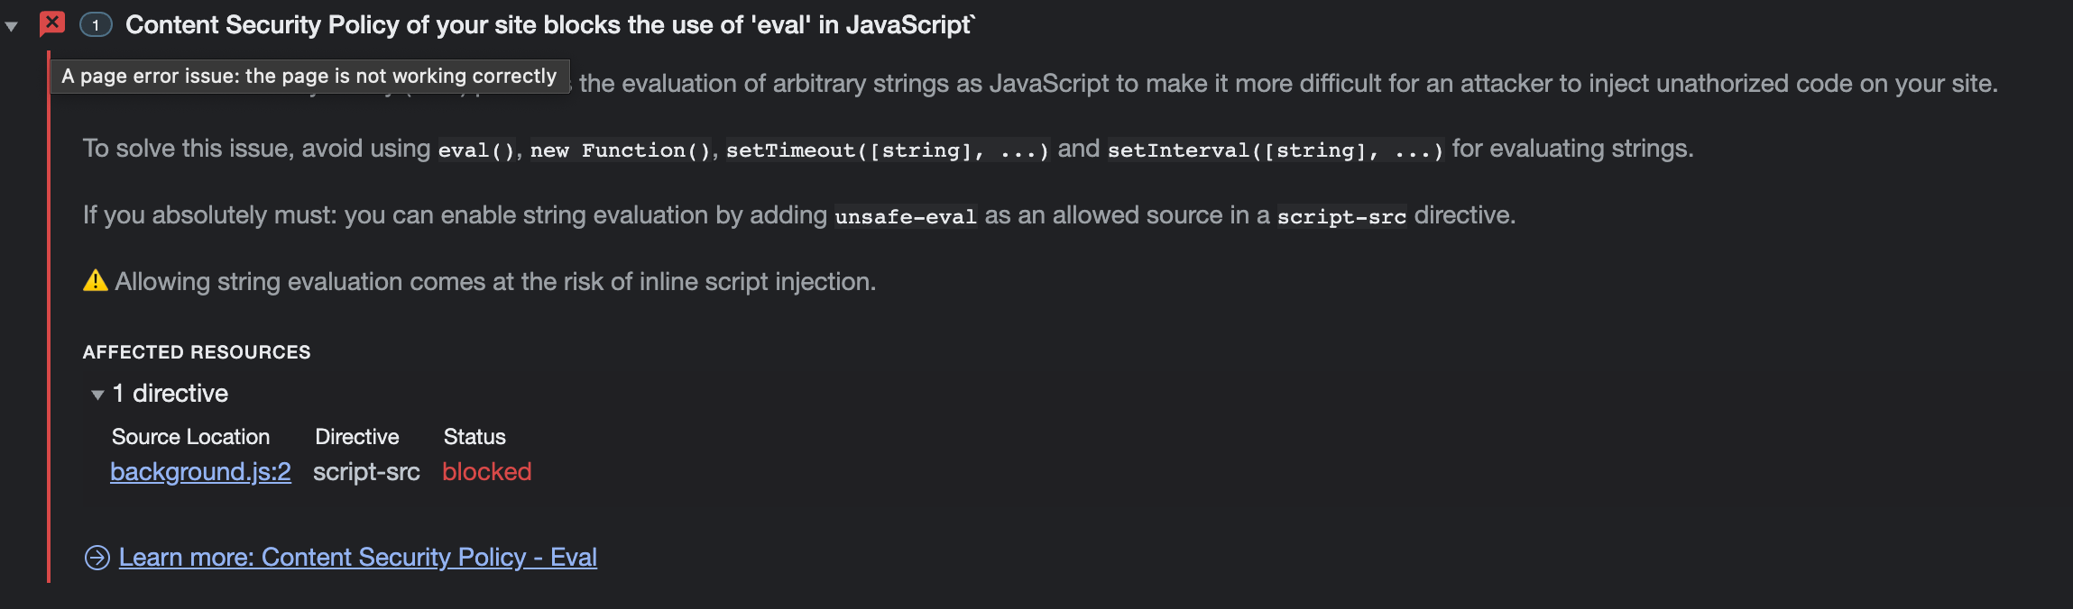Click the script-src directive label
The image size is (2073, 609).
pos(366,472)
